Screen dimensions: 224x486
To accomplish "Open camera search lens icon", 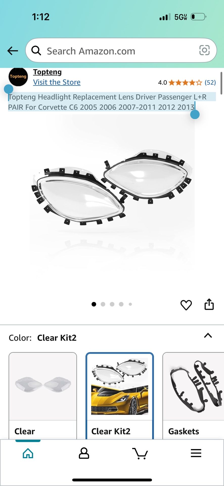I will [x=204, y=50].
